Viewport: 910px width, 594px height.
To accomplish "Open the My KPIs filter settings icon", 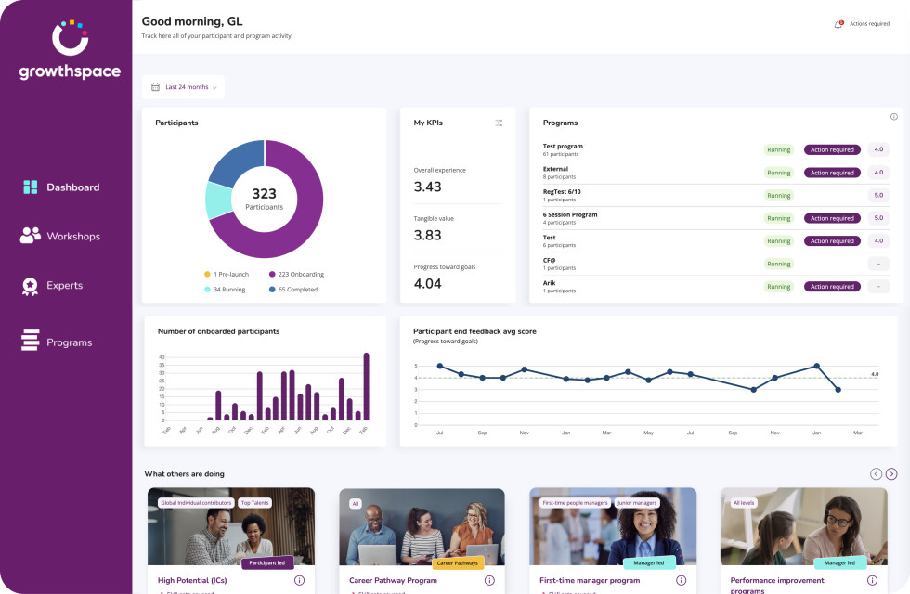I will tap(499, 123).
